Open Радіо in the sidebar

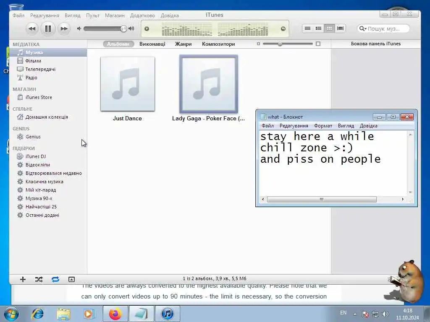[x=48, y=78]
